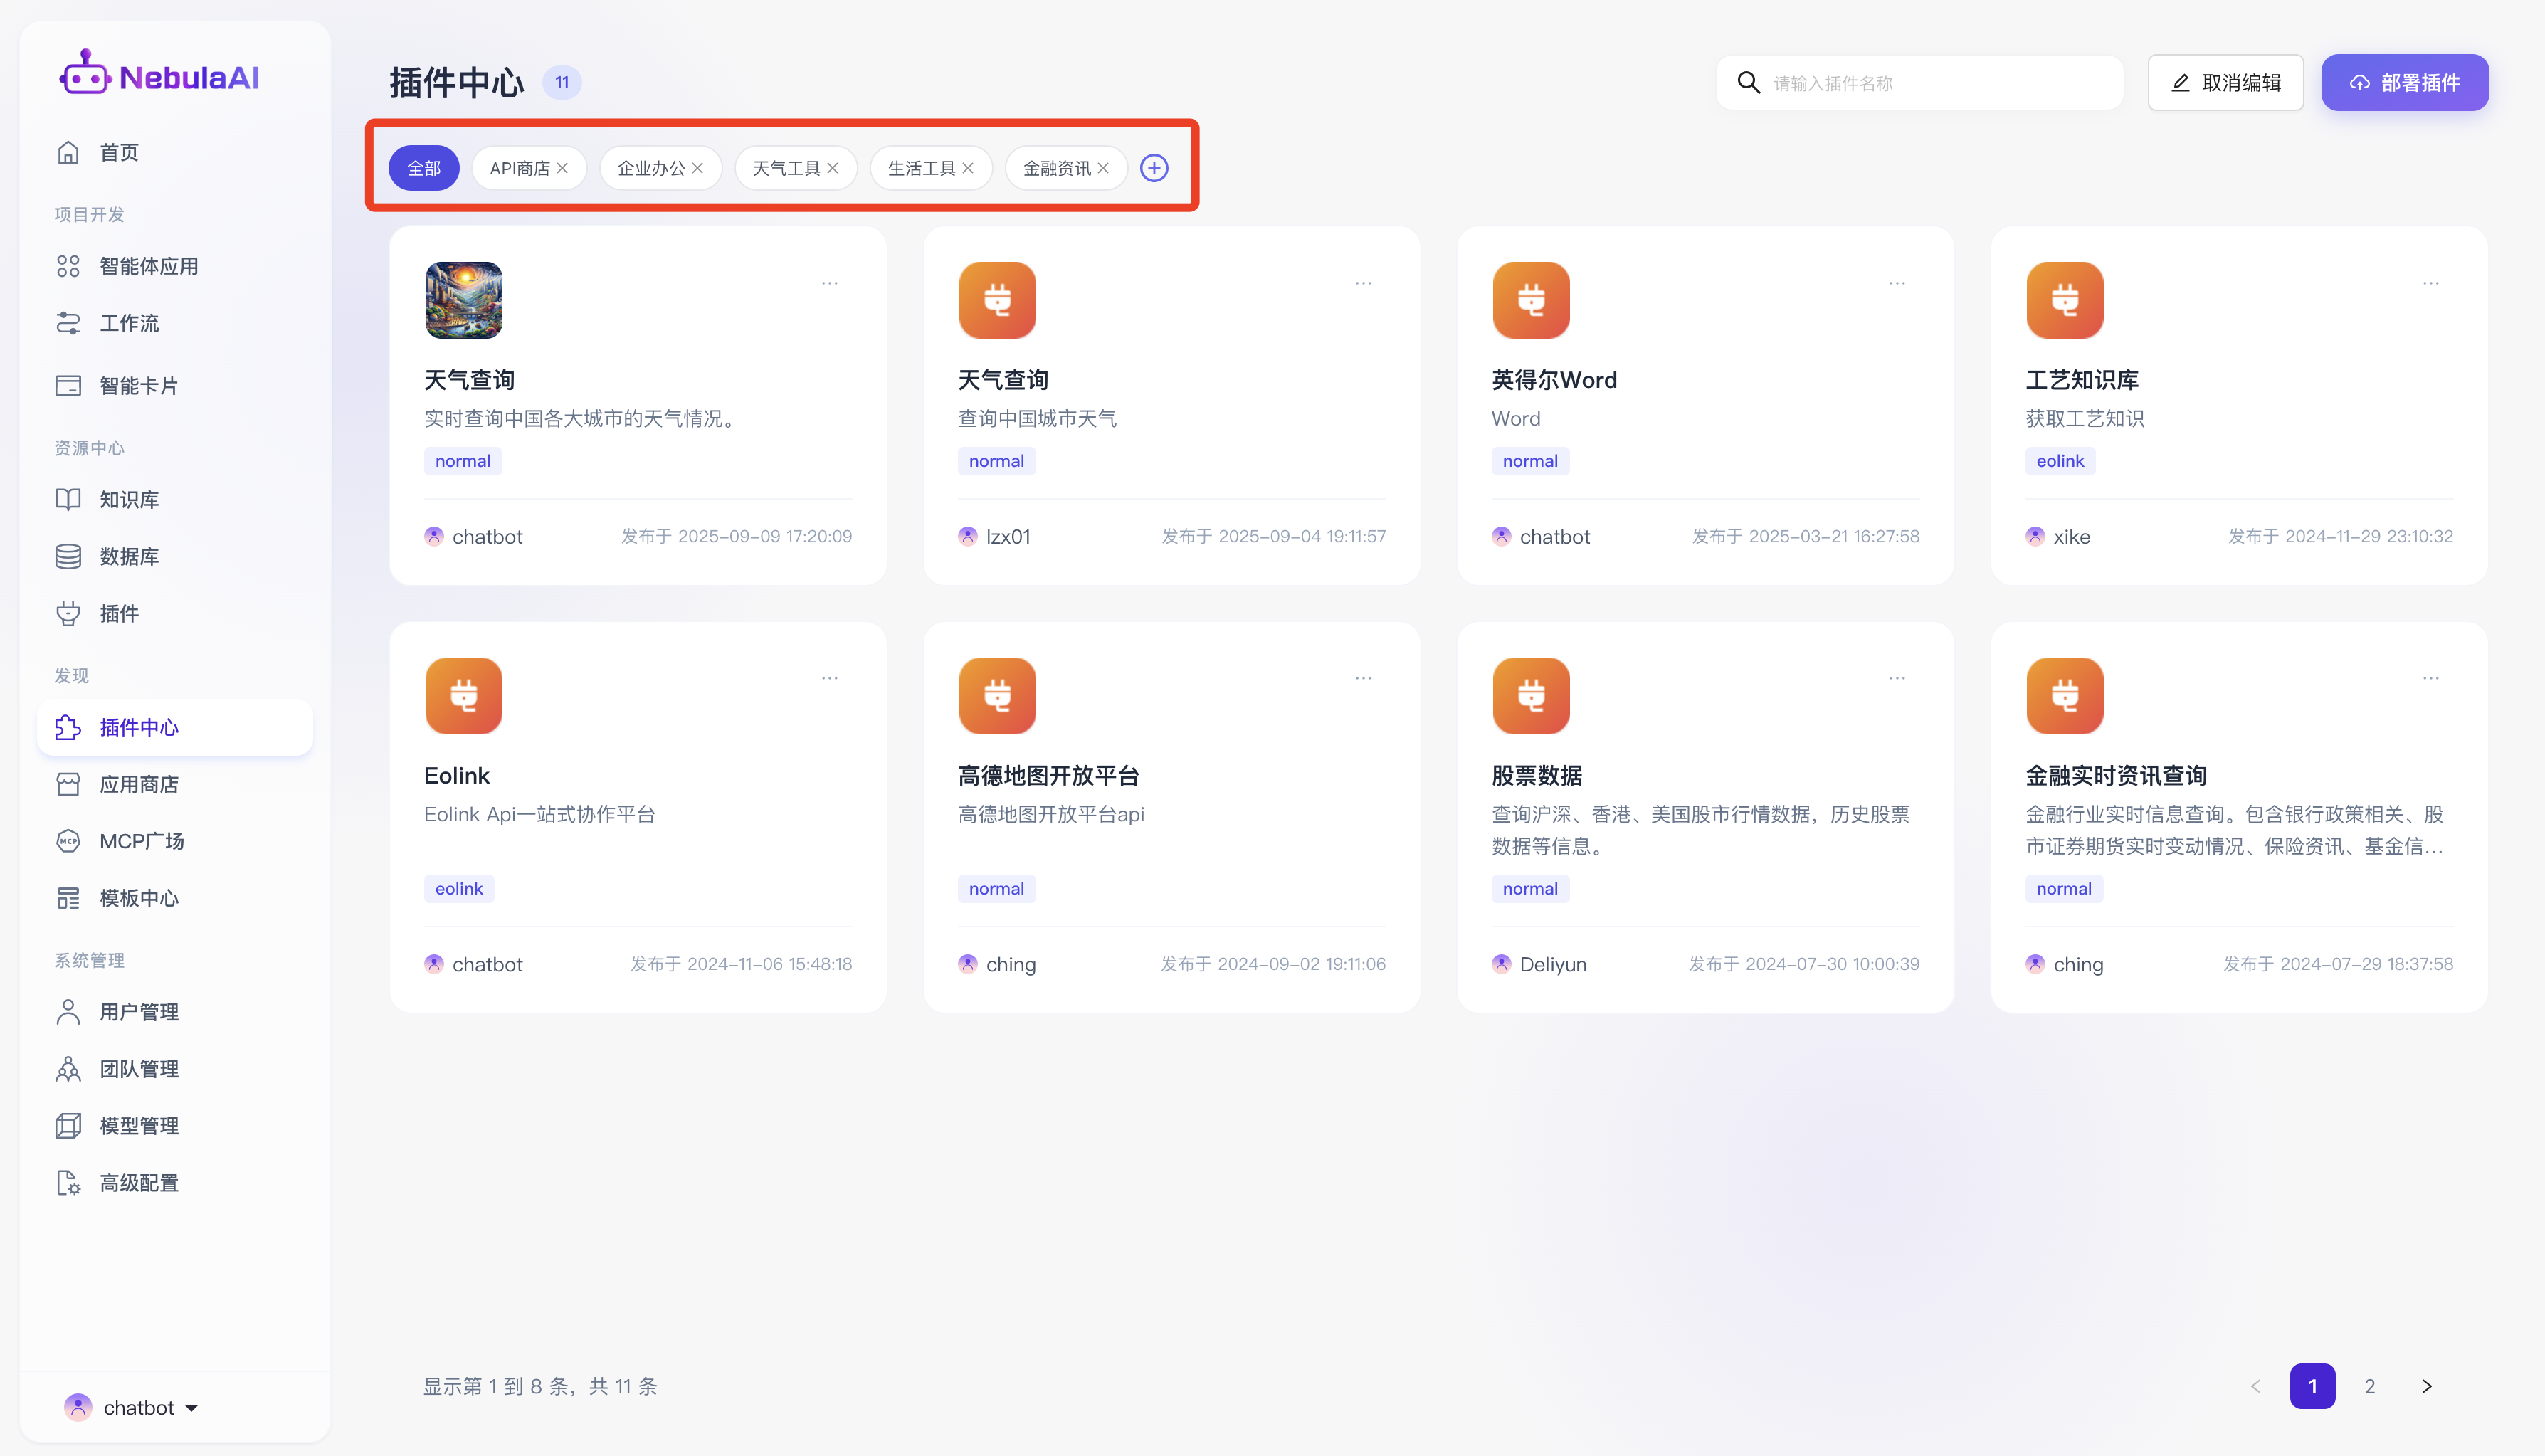
Task: Open the 工作流 sidebar item
Action: [128, 323]
